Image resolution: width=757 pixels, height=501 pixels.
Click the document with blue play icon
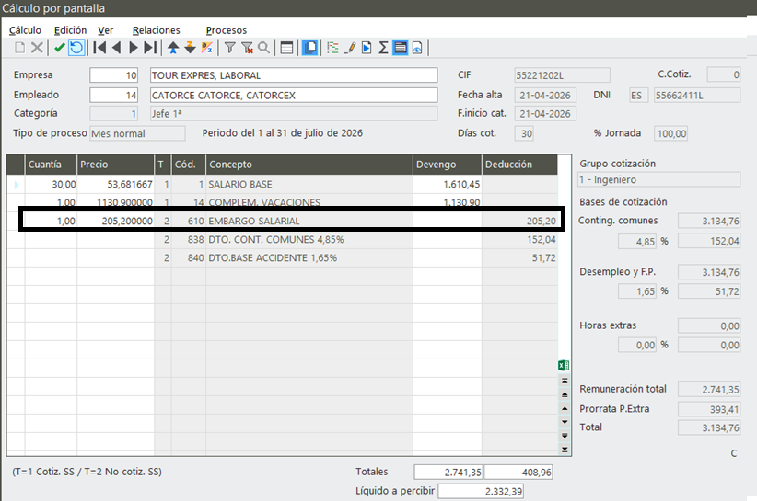point(367,48)
